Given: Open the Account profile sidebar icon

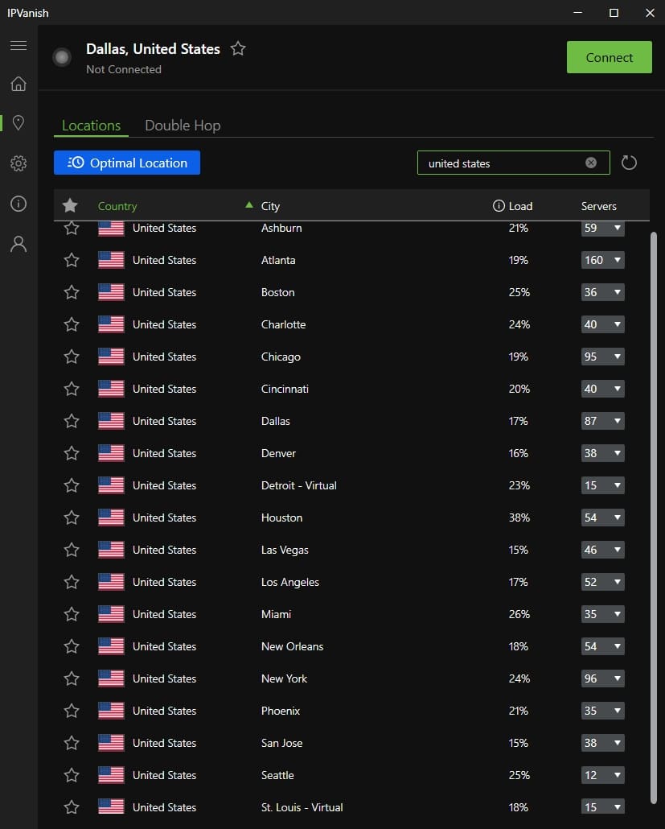Looking at the screenshot, I should (18, 244).
